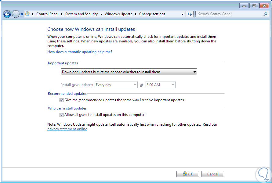Open recent pages dropdown next to Forward arrow
The width and height of the screenshot is (272, 183).
22,14
